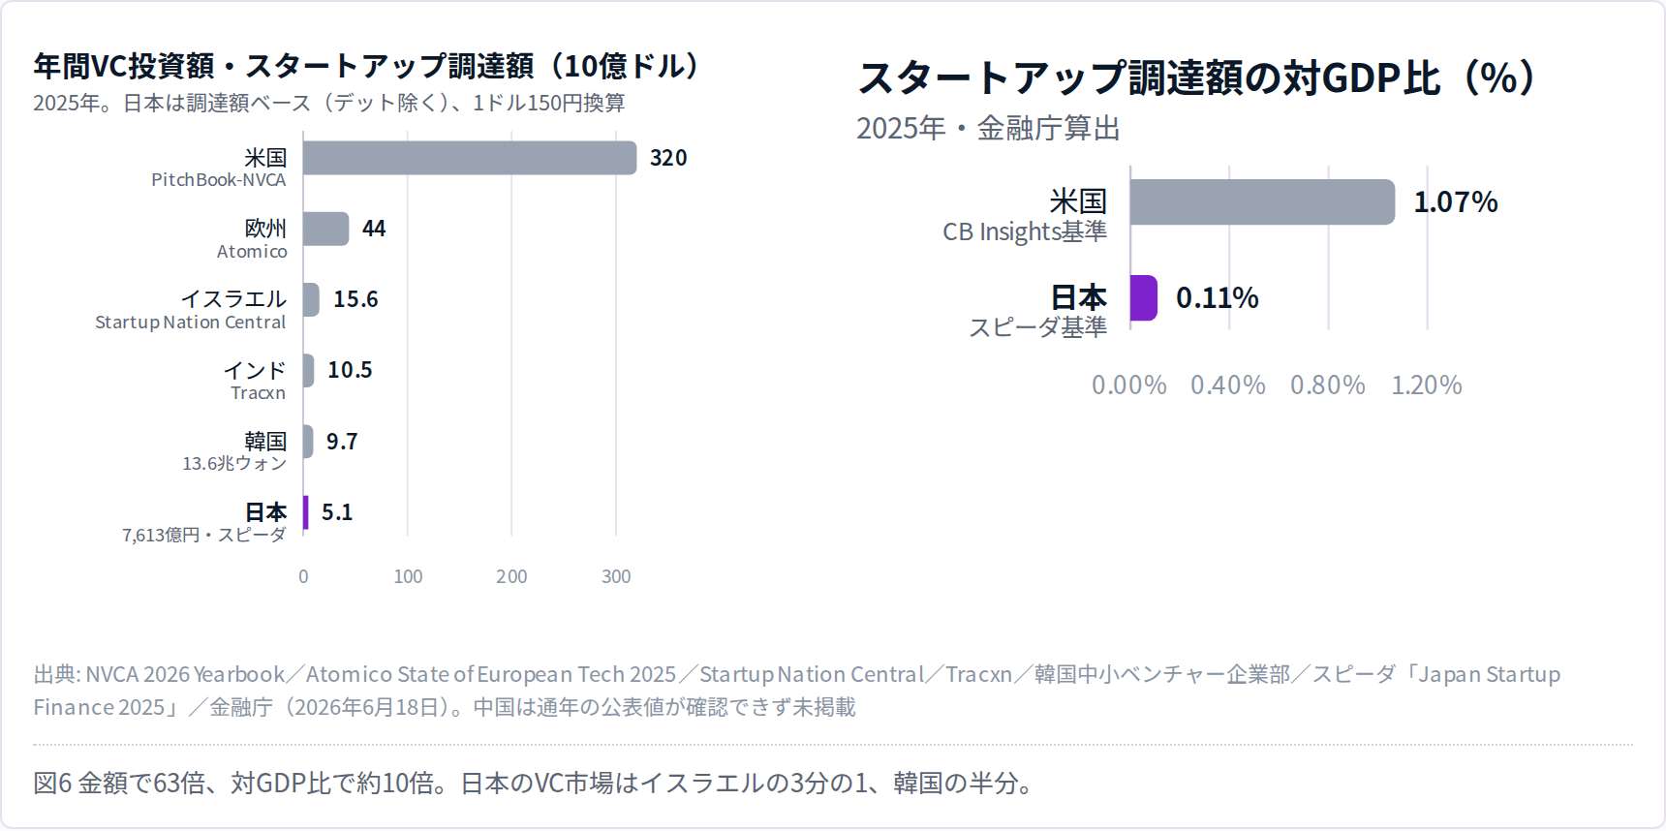Click the Atomico label under 欧州
This screenshot has width=1666, height=831.
252,252
